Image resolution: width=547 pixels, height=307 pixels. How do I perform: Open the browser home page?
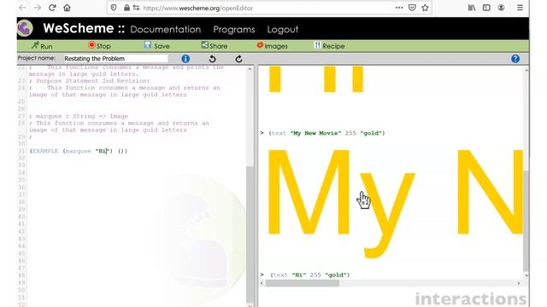click(x=67, y=8)
